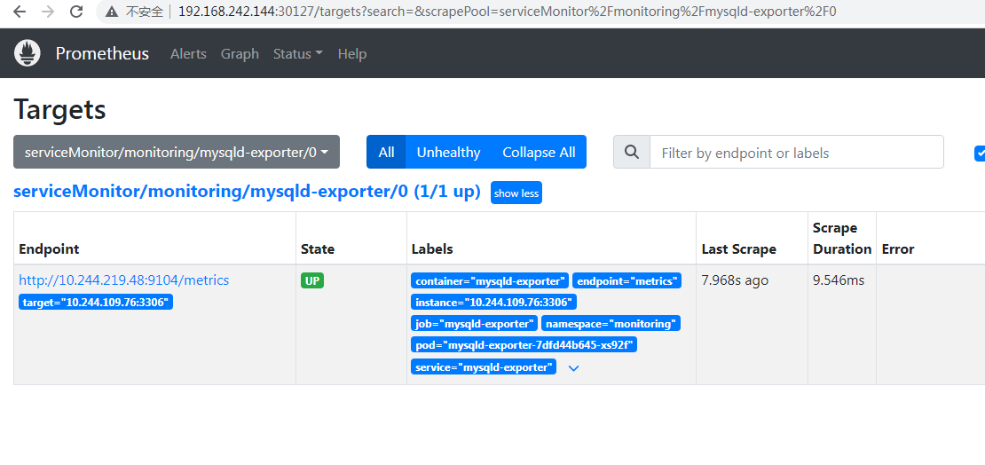This screenshot has height=465, width=985.
Task: Click the pod="mysqld-exporter-7dfd44b645-xs92f" label
Action: [x=524, y=345]
